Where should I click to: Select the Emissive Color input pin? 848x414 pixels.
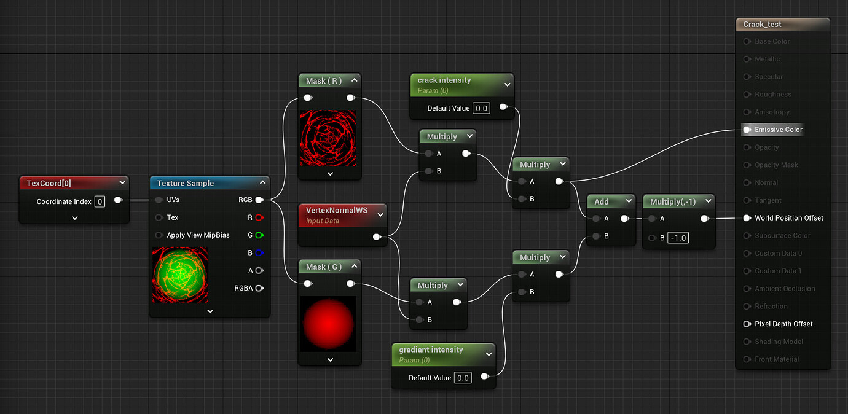tap(746, 130)
